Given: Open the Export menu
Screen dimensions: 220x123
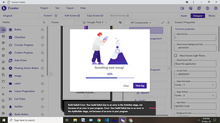Looking at the screenshot, I should 70,8.
